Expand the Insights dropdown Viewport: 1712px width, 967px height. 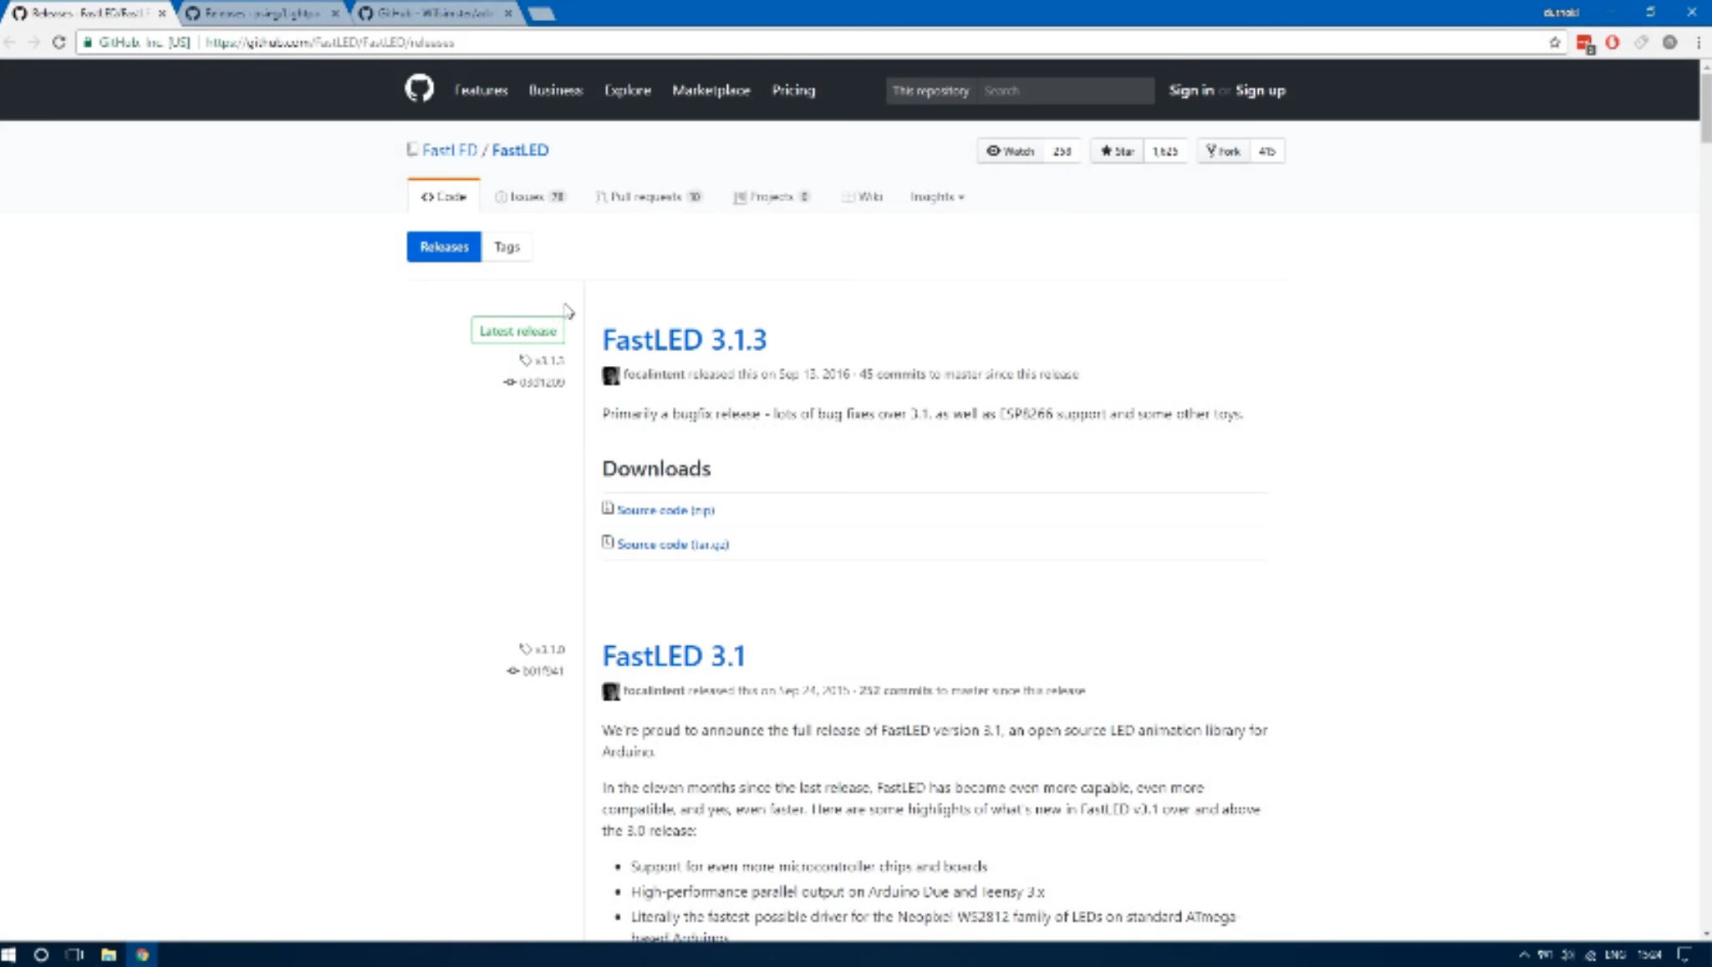[x=936, y=197]
